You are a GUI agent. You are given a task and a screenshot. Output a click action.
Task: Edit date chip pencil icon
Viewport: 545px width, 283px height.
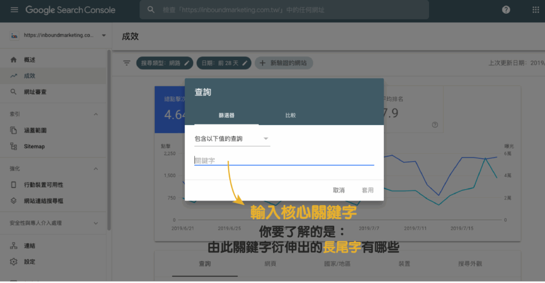[x=245, y=63]
